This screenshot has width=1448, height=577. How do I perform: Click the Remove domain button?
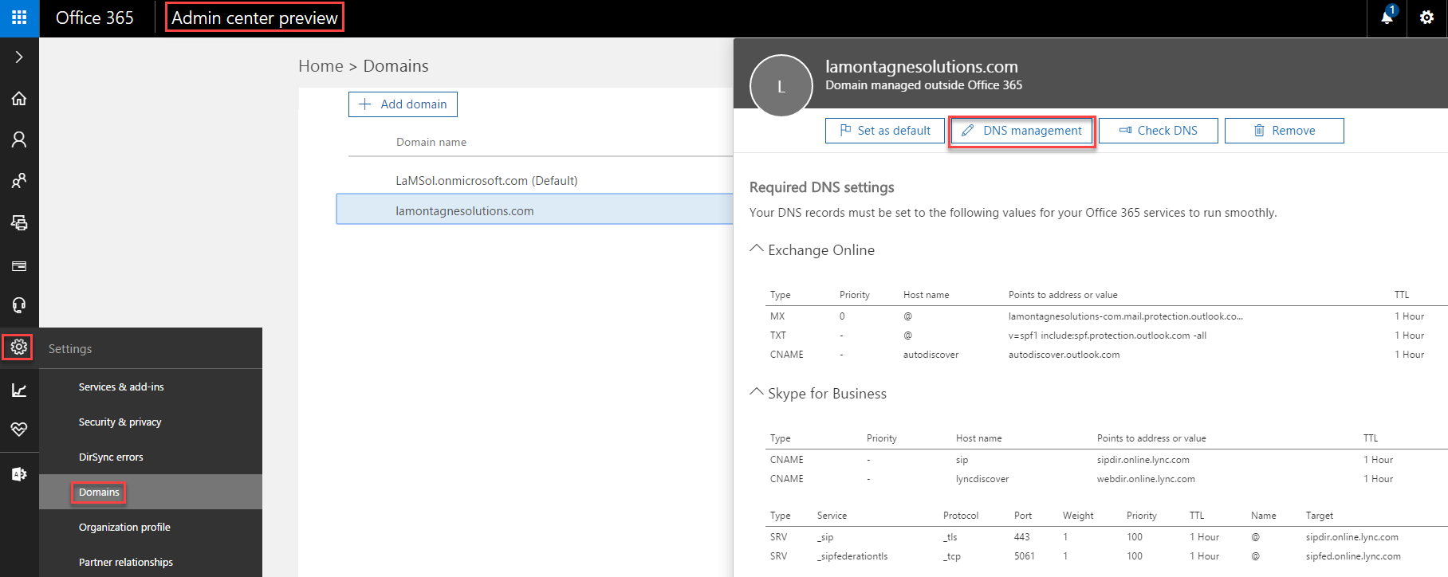pyautogui.click(x=1284, y=131)
